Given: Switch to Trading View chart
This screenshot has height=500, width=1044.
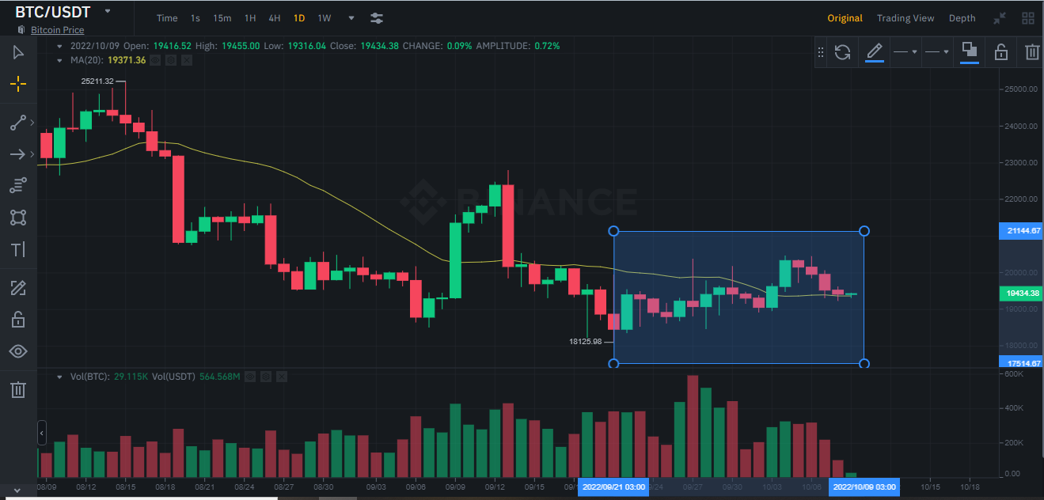Looking at the screenshot, I should click(905, 18).
